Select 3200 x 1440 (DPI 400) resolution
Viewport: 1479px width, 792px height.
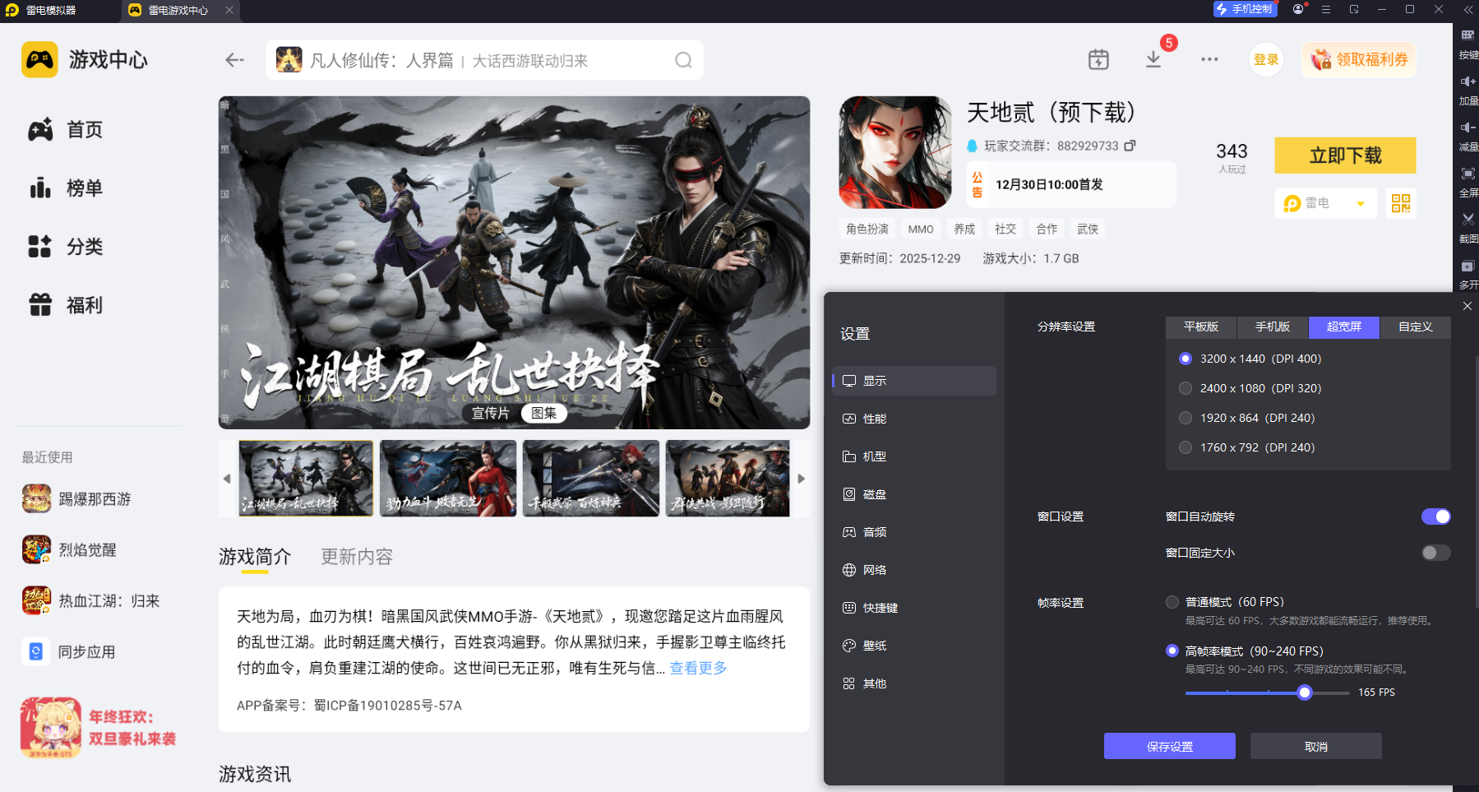coord(1186,359)
